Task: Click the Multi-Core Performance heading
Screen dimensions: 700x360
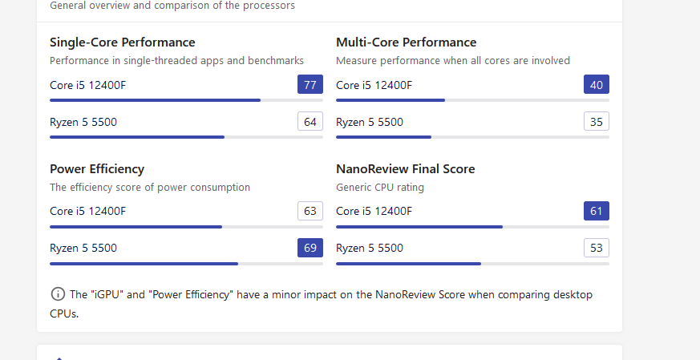Action: (x=407, y=42)
